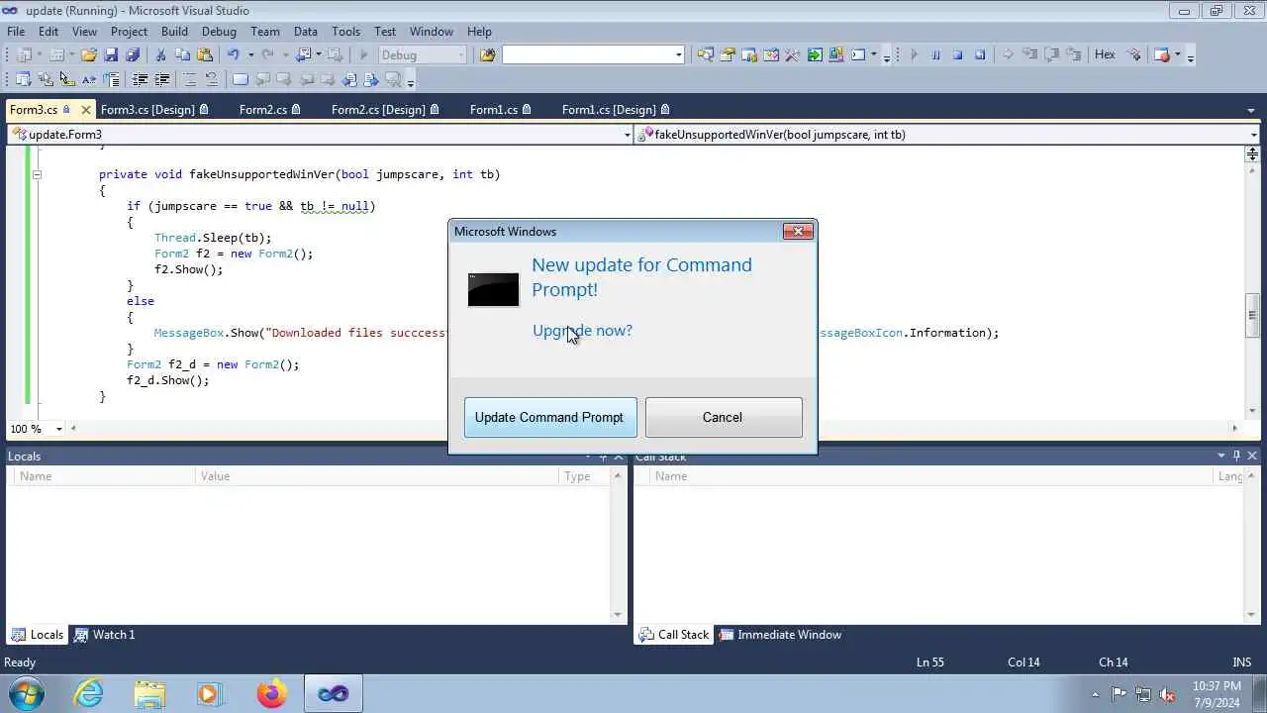Click the Stop Debugging square icon

957,55
